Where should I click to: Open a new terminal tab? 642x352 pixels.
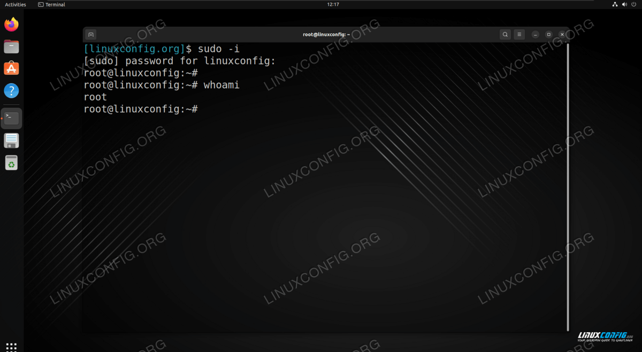(91, 34)
